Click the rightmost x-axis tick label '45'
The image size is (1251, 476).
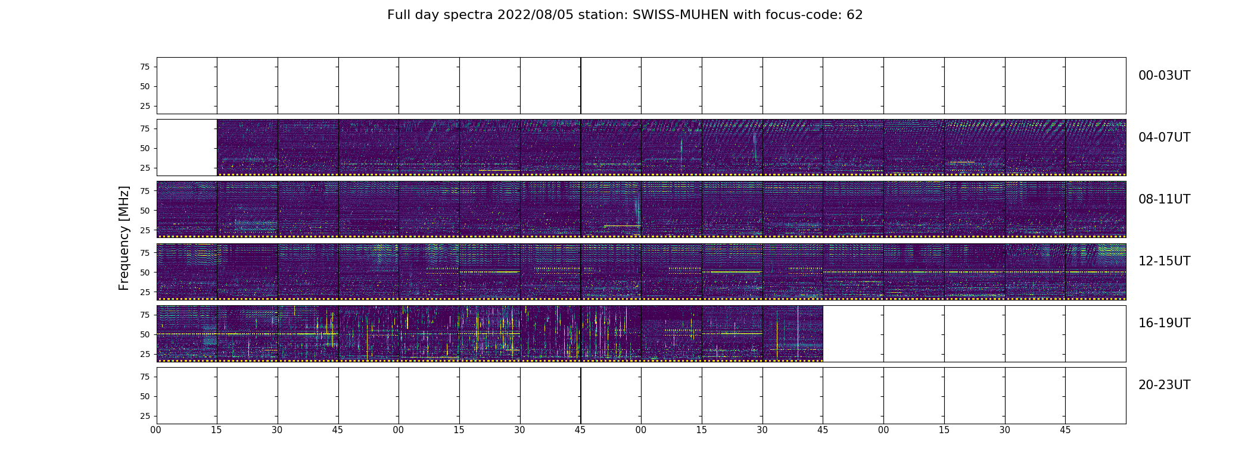tap(1065, 430)
